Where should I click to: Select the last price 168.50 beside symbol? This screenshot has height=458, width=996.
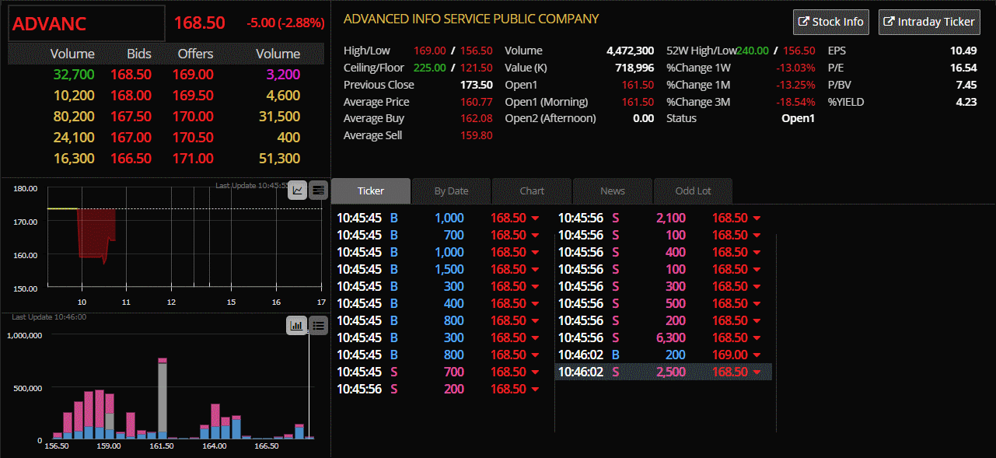click(200, 23)
